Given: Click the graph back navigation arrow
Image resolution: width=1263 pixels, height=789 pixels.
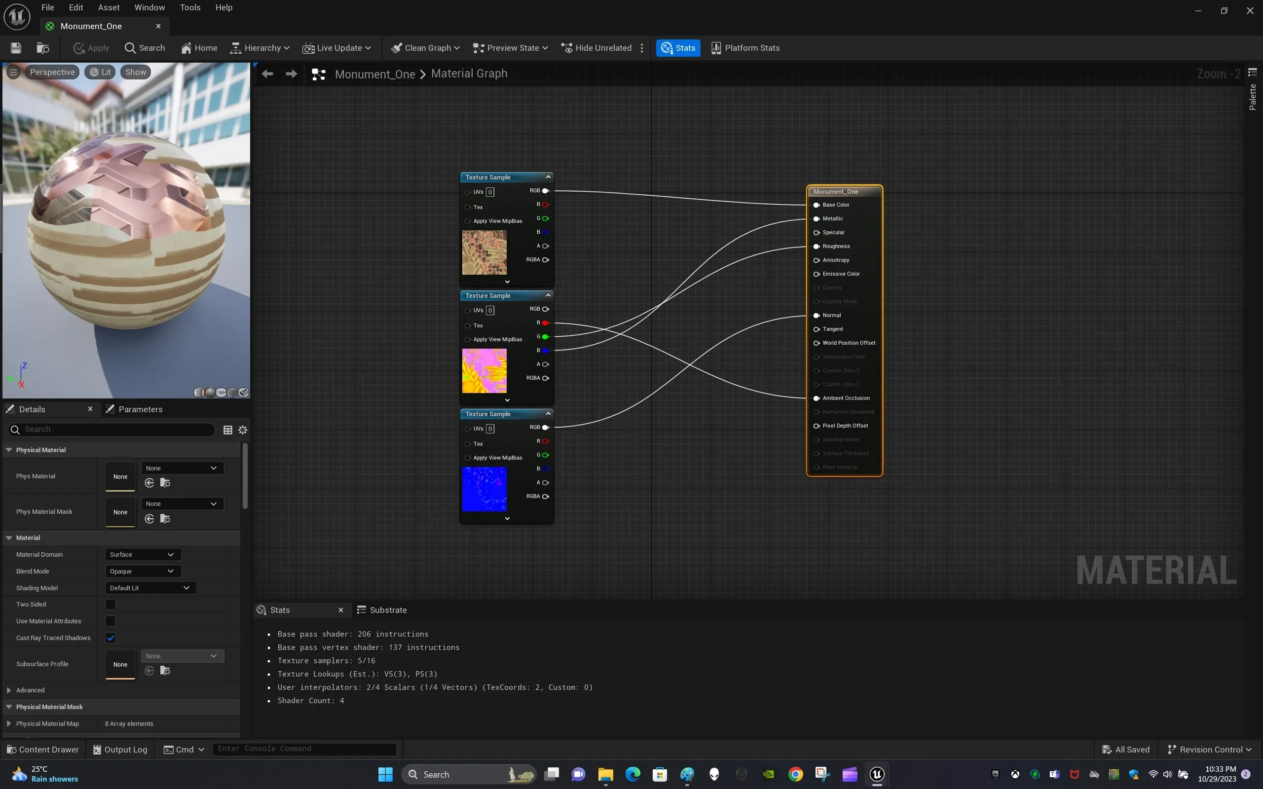Looking at the screenshot, I should [267, 74].
